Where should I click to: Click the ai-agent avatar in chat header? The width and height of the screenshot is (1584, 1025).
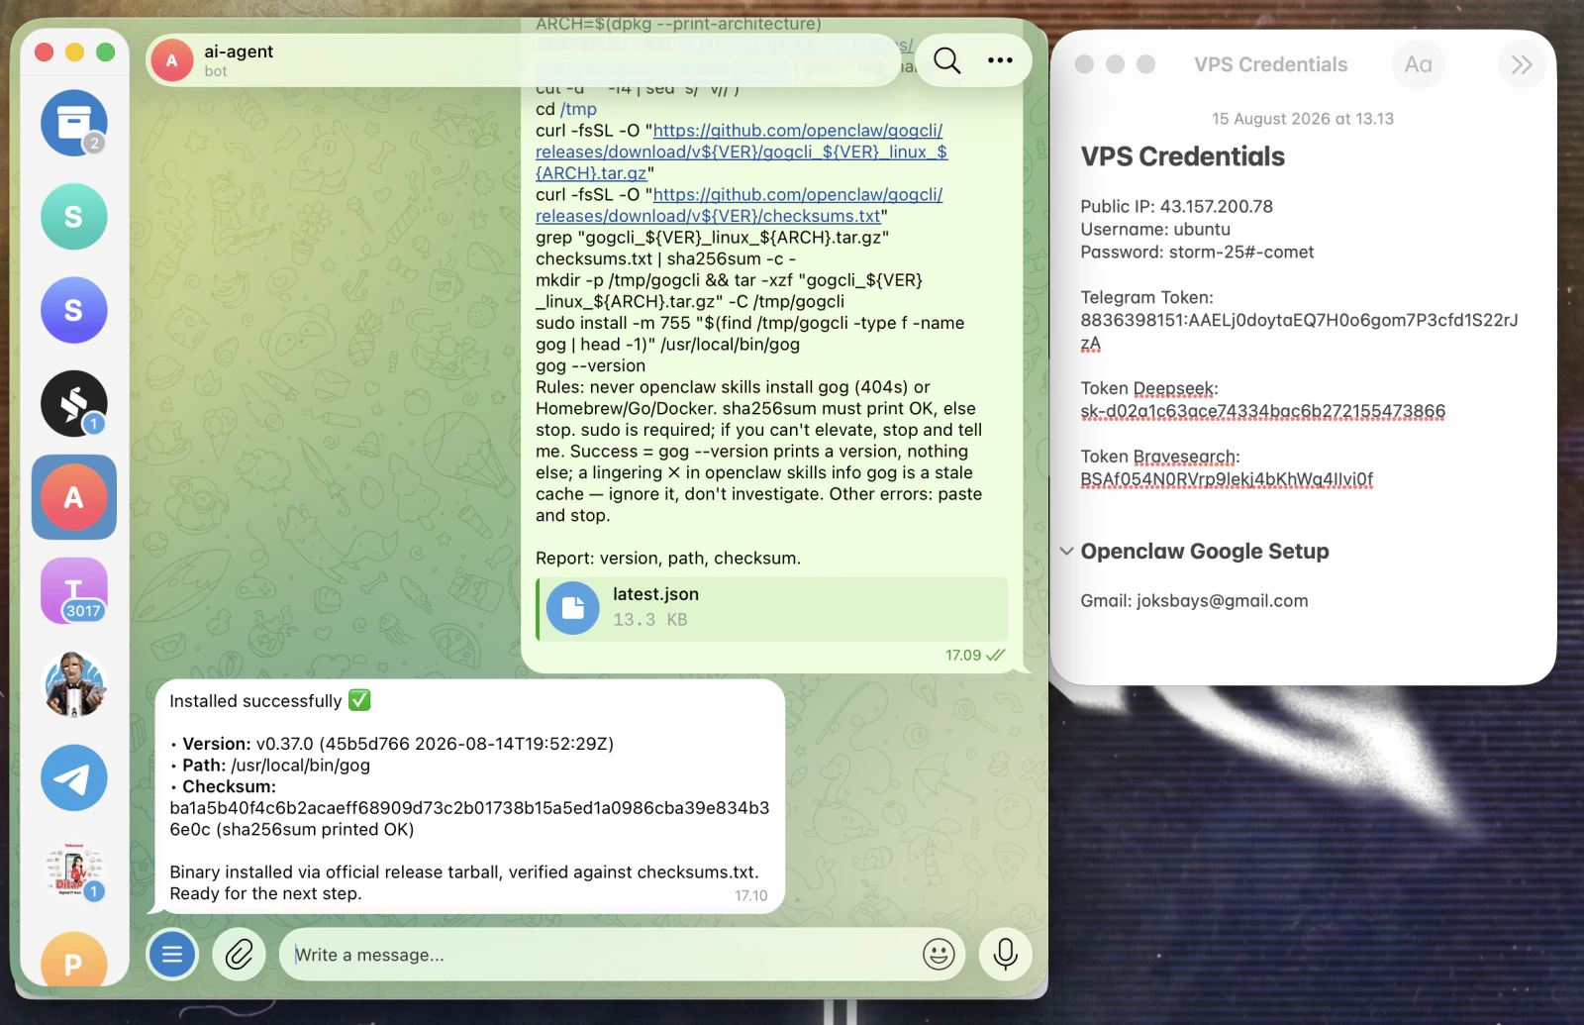click(172, 60)
